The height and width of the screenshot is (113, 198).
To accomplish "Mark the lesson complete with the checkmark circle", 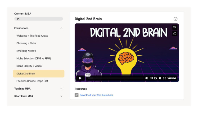I will 176,19.
